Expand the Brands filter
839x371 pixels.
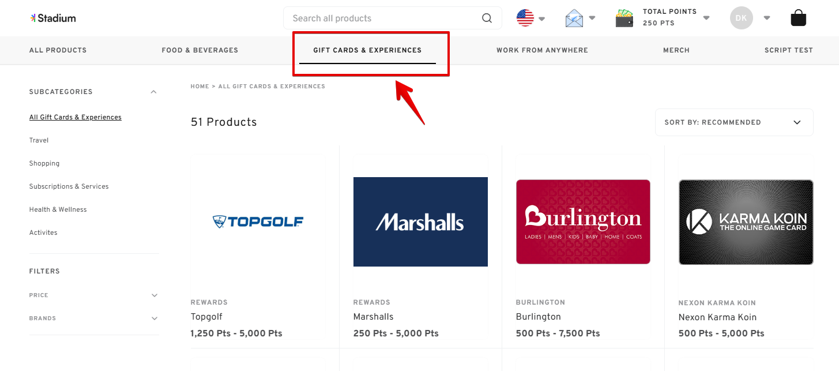tap(154, 318)
